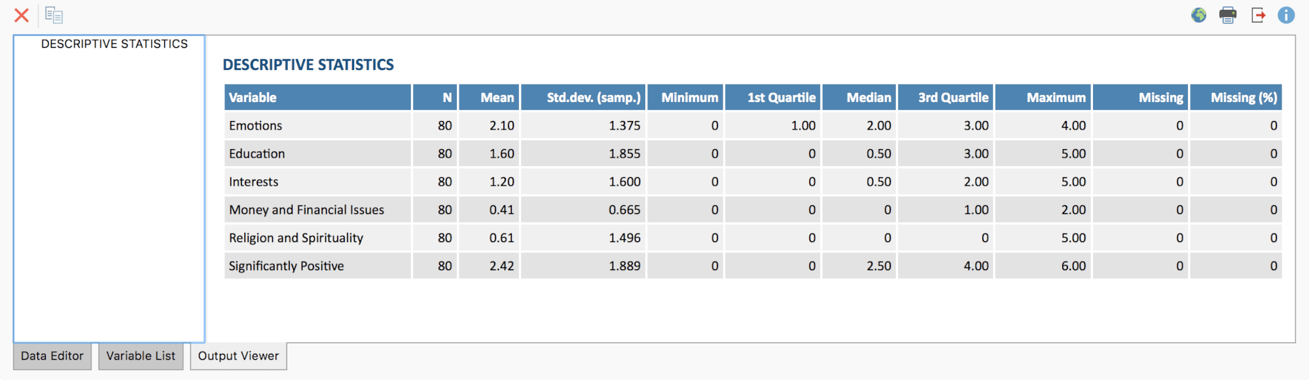Click the Emotions 1st quartile value 1.00

point(803,126)
